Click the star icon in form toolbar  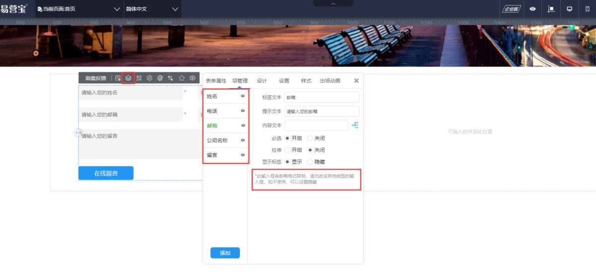click(x=182, y=78)
